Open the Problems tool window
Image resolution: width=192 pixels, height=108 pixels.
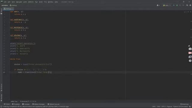point(16,104)
